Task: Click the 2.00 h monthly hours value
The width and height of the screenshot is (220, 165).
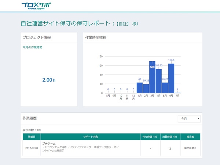Action: pos(49,80)
